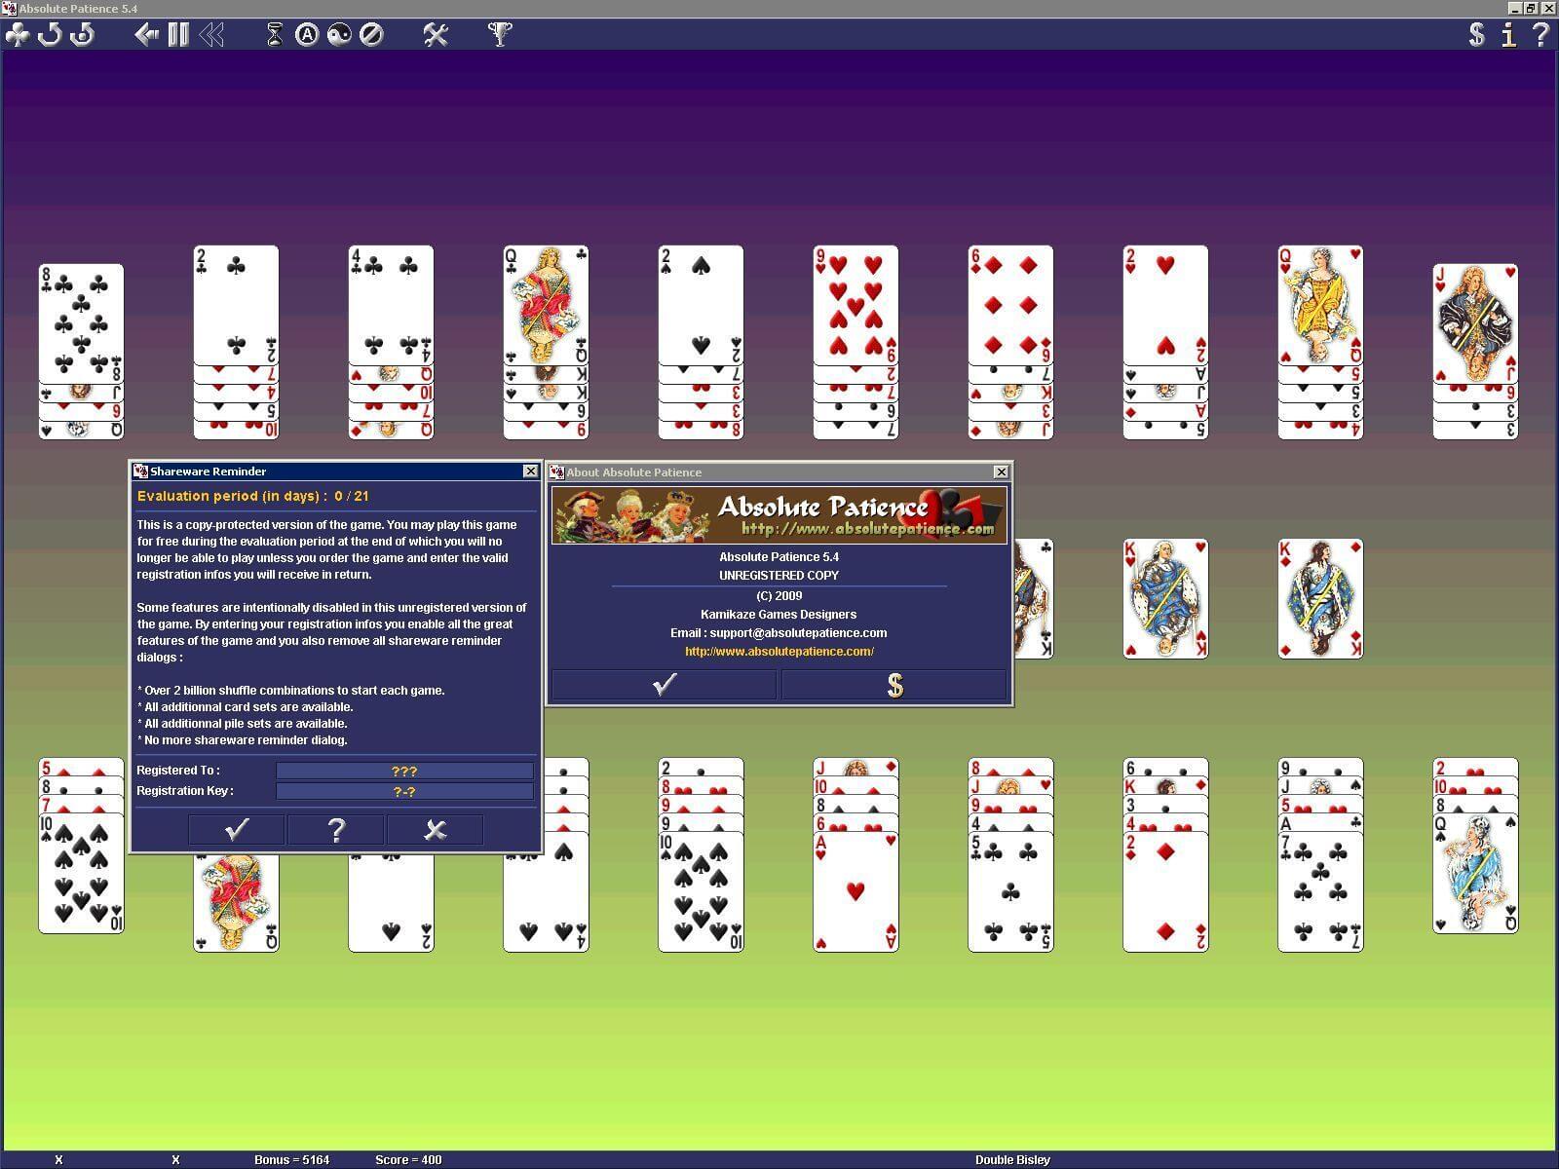The width and height of the screenshot is (1559, 1169).
Task: Click the Double Bisley game name in status bar
Action: click(x=1012, y=1160)
